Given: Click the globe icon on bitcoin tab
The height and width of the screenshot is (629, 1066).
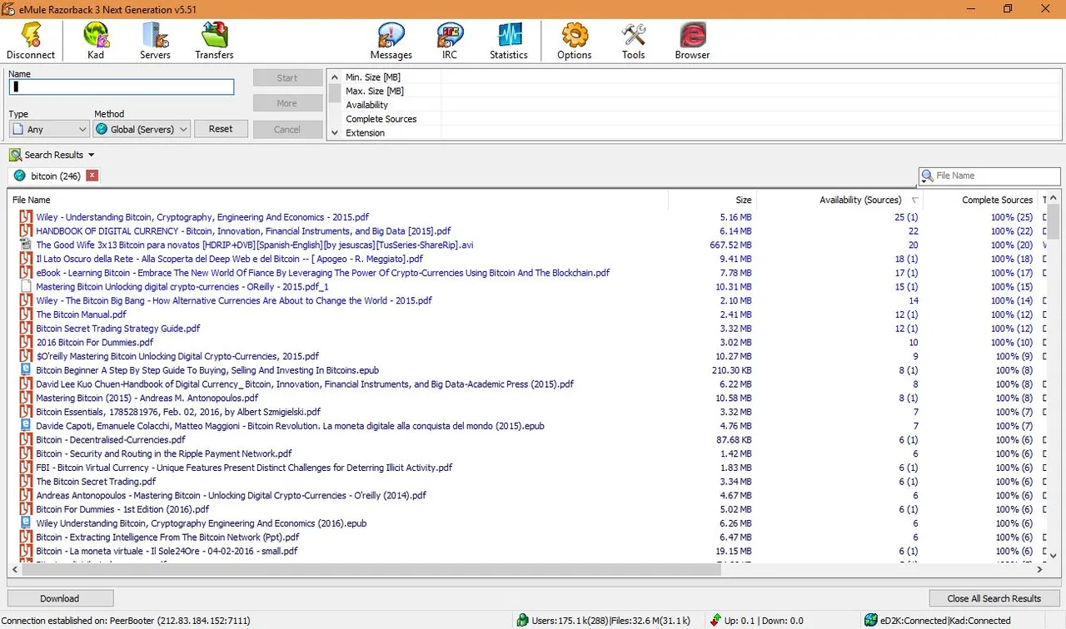Looking at the screenshot, I should pyautogui.click(x=20, y=176).
